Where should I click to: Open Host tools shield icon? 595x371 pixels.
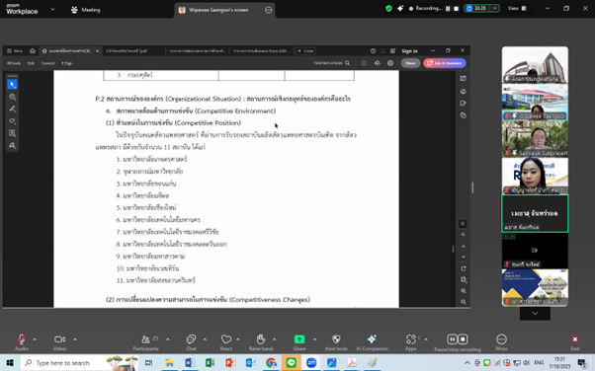pos(336,339)
